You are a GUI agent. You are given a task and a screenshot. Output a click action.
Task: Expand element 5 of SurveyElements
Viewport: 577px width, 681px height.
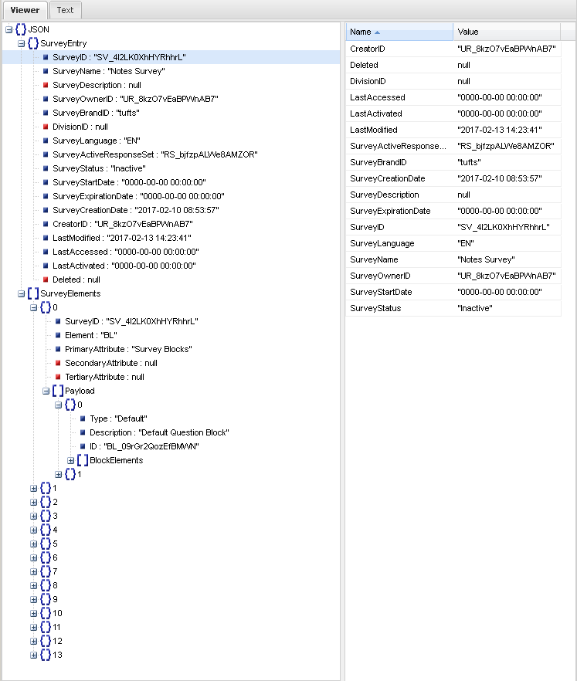[x=33, y=544]
